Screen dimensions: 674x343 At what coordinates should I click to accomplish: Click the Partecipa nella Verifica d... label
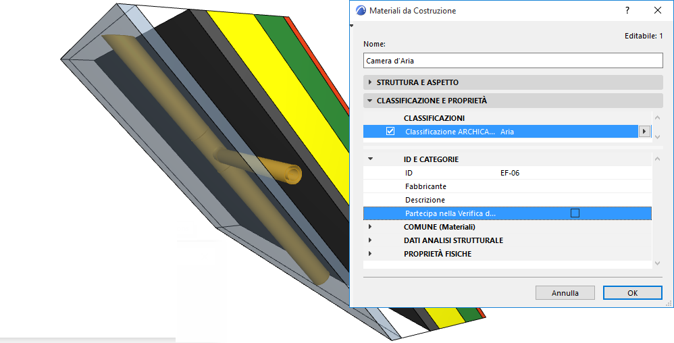(450, 213)
